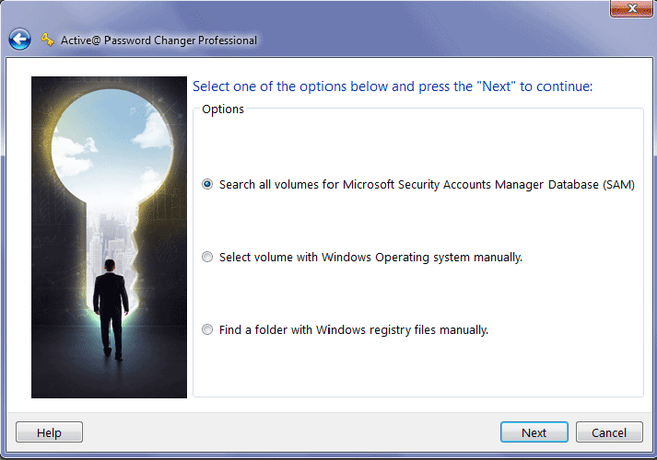The image size is (657, 460).
Task: Select the Search all volumes radio button
Action: point(207,184)
